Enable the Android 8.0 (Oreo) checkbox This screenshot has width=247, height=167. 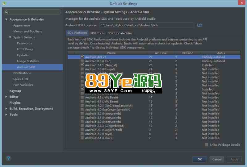[82, 61]
